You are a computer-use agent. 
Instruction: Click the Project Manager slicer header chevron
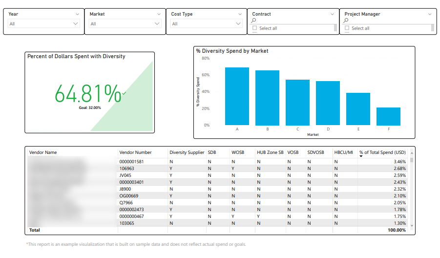click(x=430, y=14)
